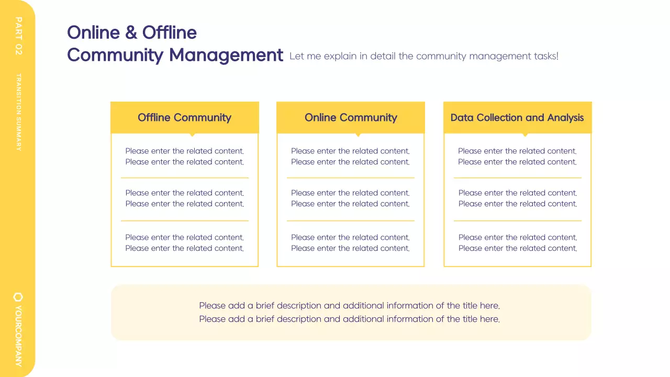Click the subtitle starting with 'Let me explain'
670x377 pixels.
pos(423,56)
